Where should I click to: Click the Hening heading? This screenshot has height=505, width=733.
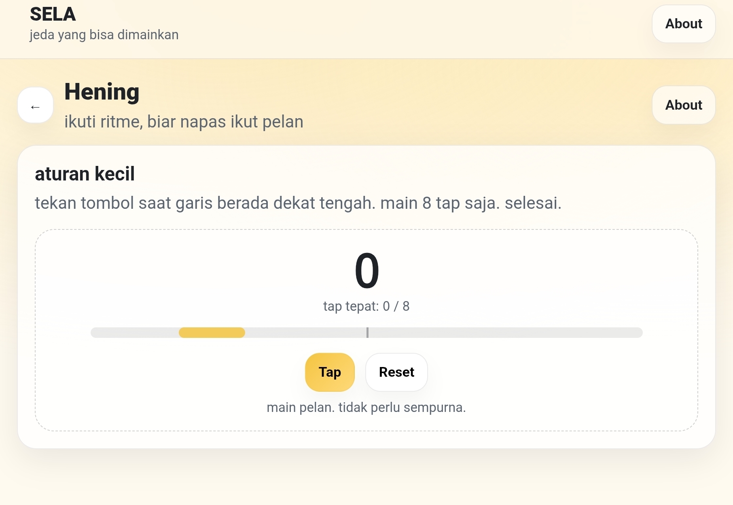(102, 92)
